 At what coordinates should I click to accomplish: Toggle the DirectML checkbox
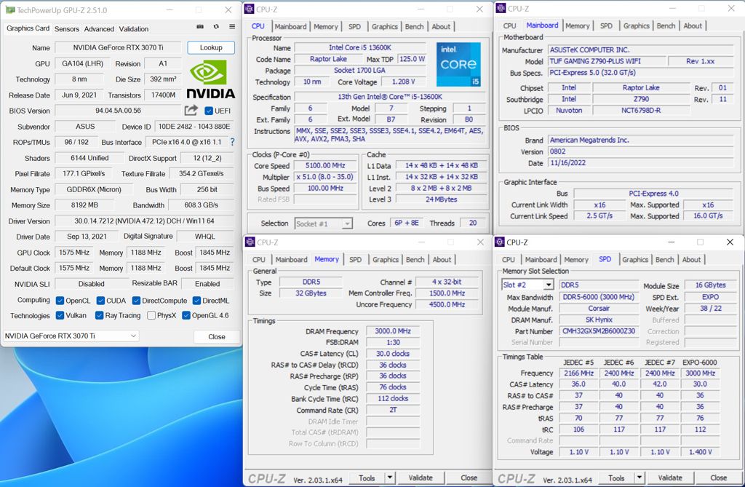[x=196, y=301]
